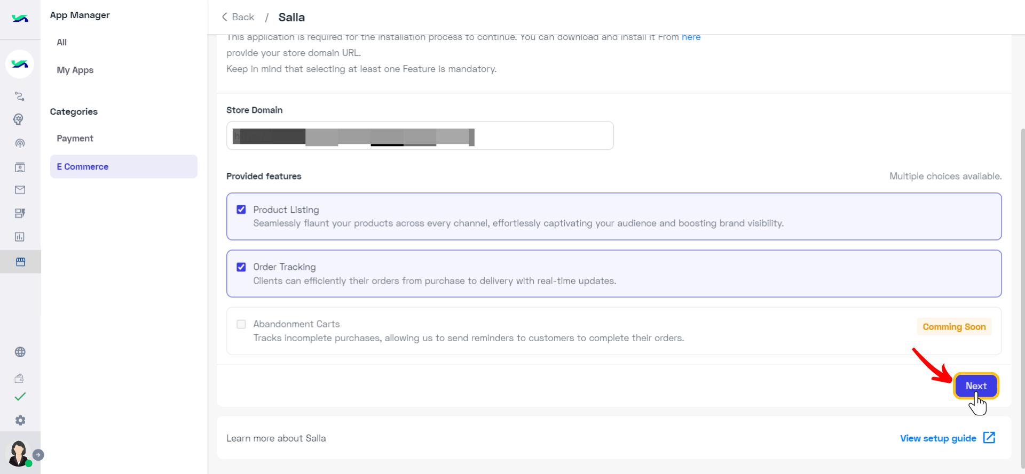Click the Store Domain input field

[x=420, y=135]
